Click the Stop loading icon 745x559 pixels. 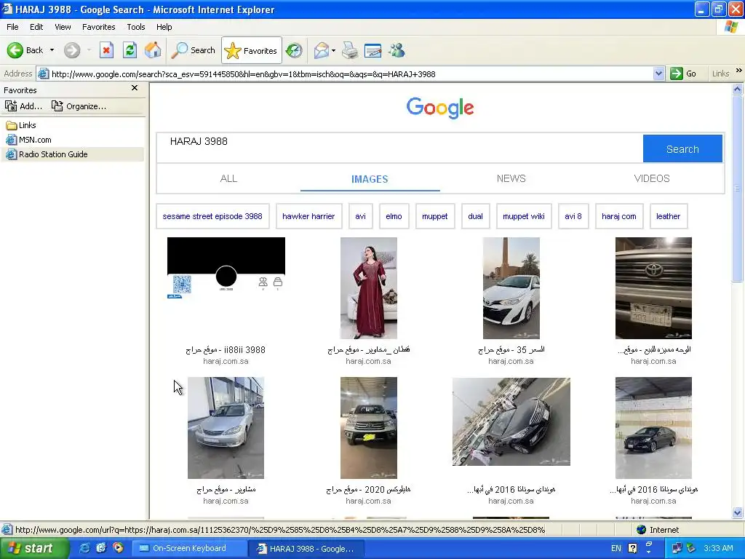pyautogui.click(x=106, y=50)
